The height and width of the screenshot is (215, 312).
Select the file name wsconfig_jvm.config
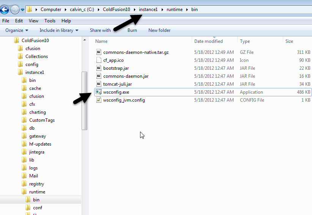pos(124,100)
